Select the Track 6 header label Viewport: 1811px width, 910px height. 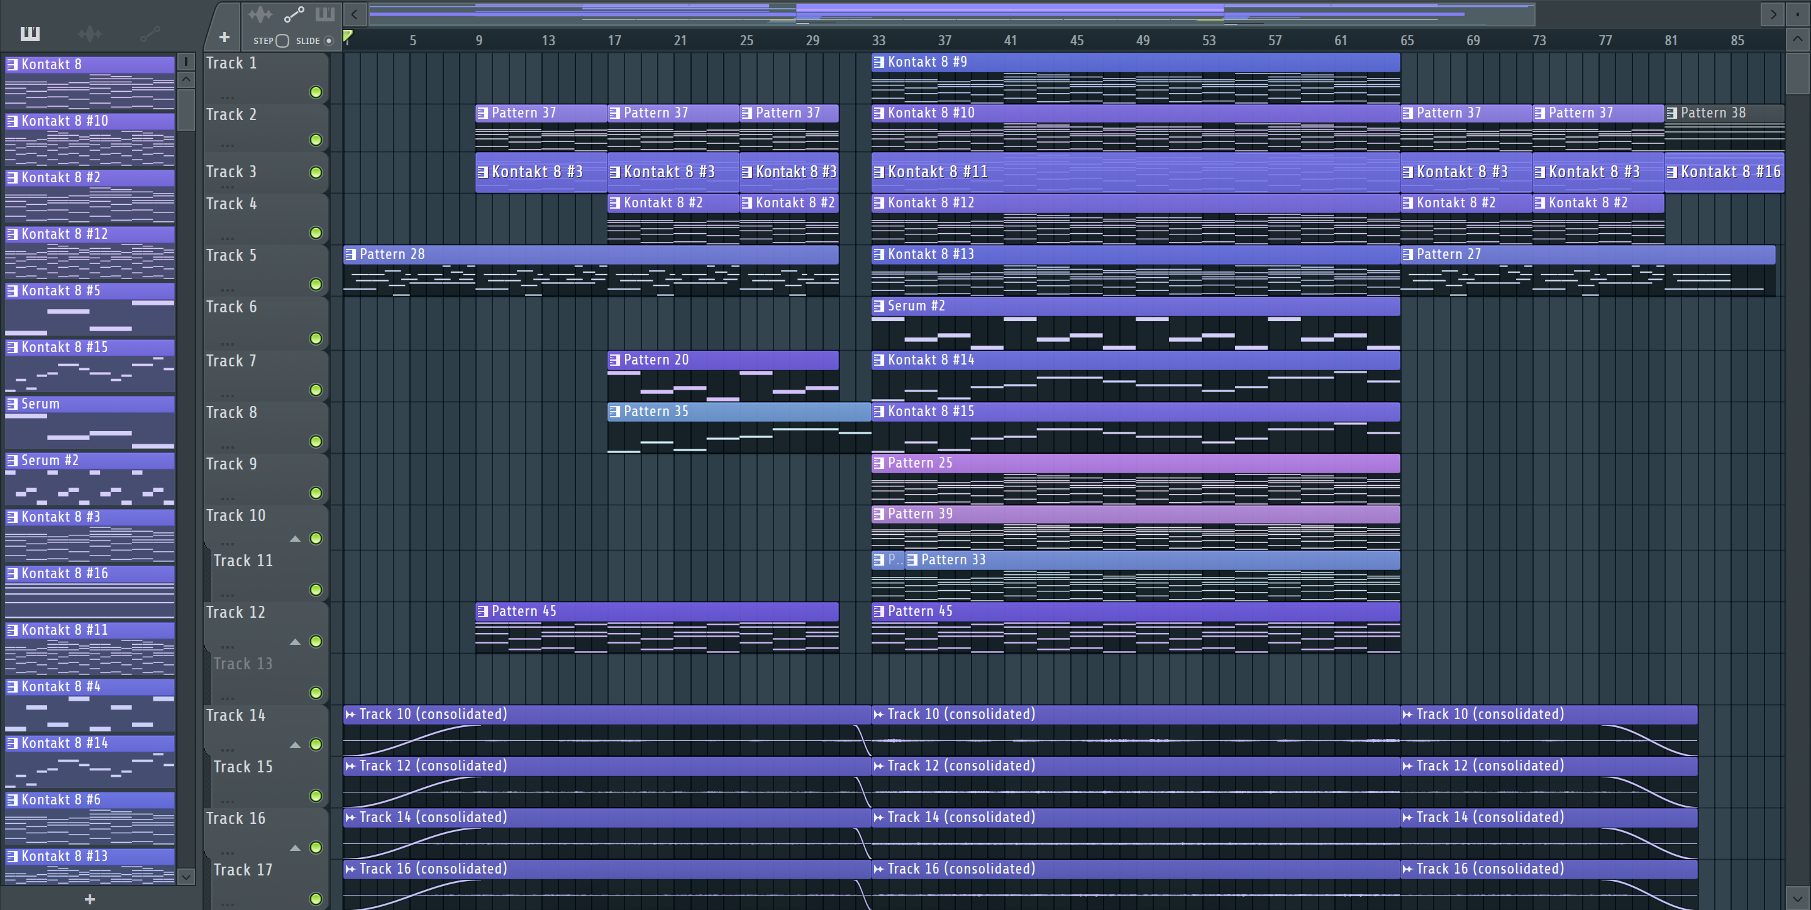tap(231, 307)
